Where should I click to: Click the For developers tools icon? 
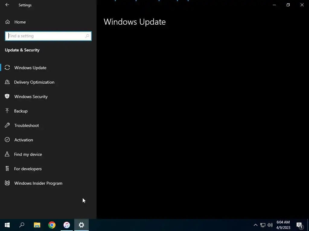tap(7, 168)
